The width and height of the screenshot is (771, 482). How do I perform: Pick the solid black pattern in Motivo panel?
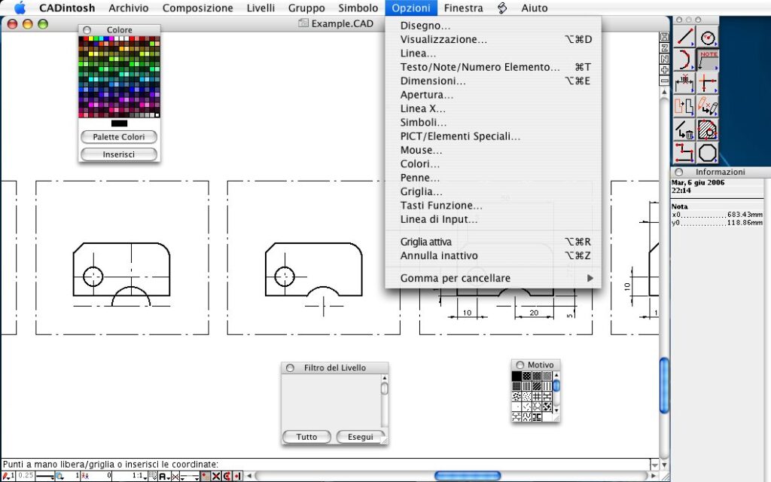point(517,376)
